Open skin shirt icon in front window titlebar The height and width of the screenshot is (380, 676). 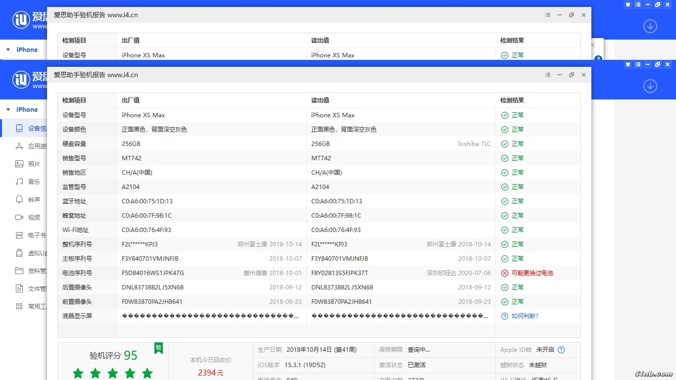[628, 64]
